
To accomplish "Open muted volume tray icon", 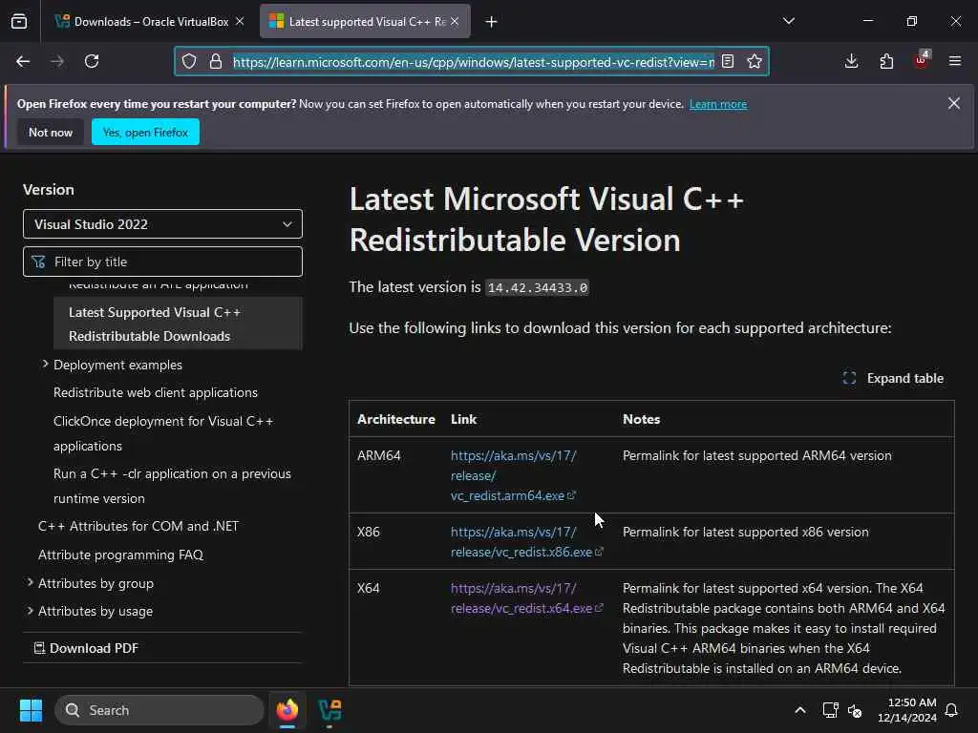I will coord(855,710).
